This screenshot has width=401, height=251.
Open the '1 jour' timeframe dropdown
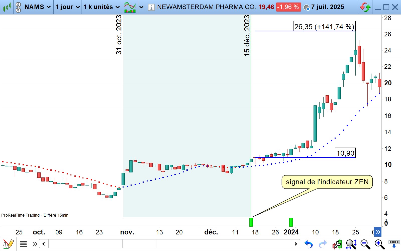(67, 7)
